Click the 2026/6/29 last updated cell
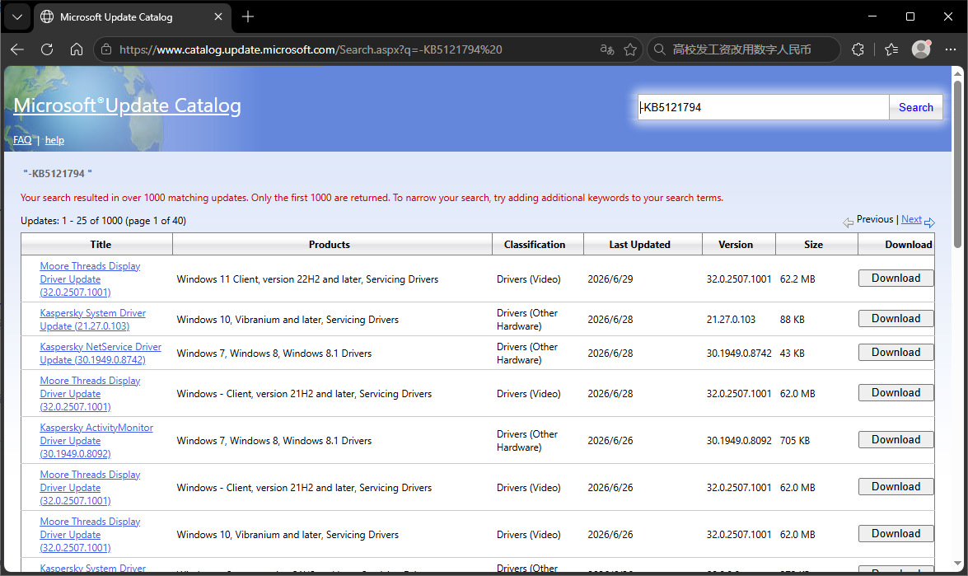 click(610, 279)
